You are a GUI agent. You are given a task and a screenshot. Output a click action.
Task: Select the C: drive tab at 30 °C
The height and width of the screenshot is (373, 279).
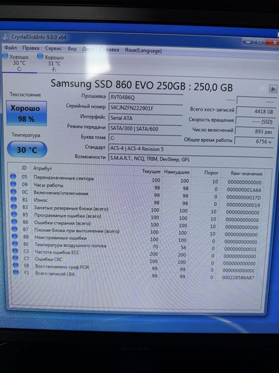click(19, 63)
